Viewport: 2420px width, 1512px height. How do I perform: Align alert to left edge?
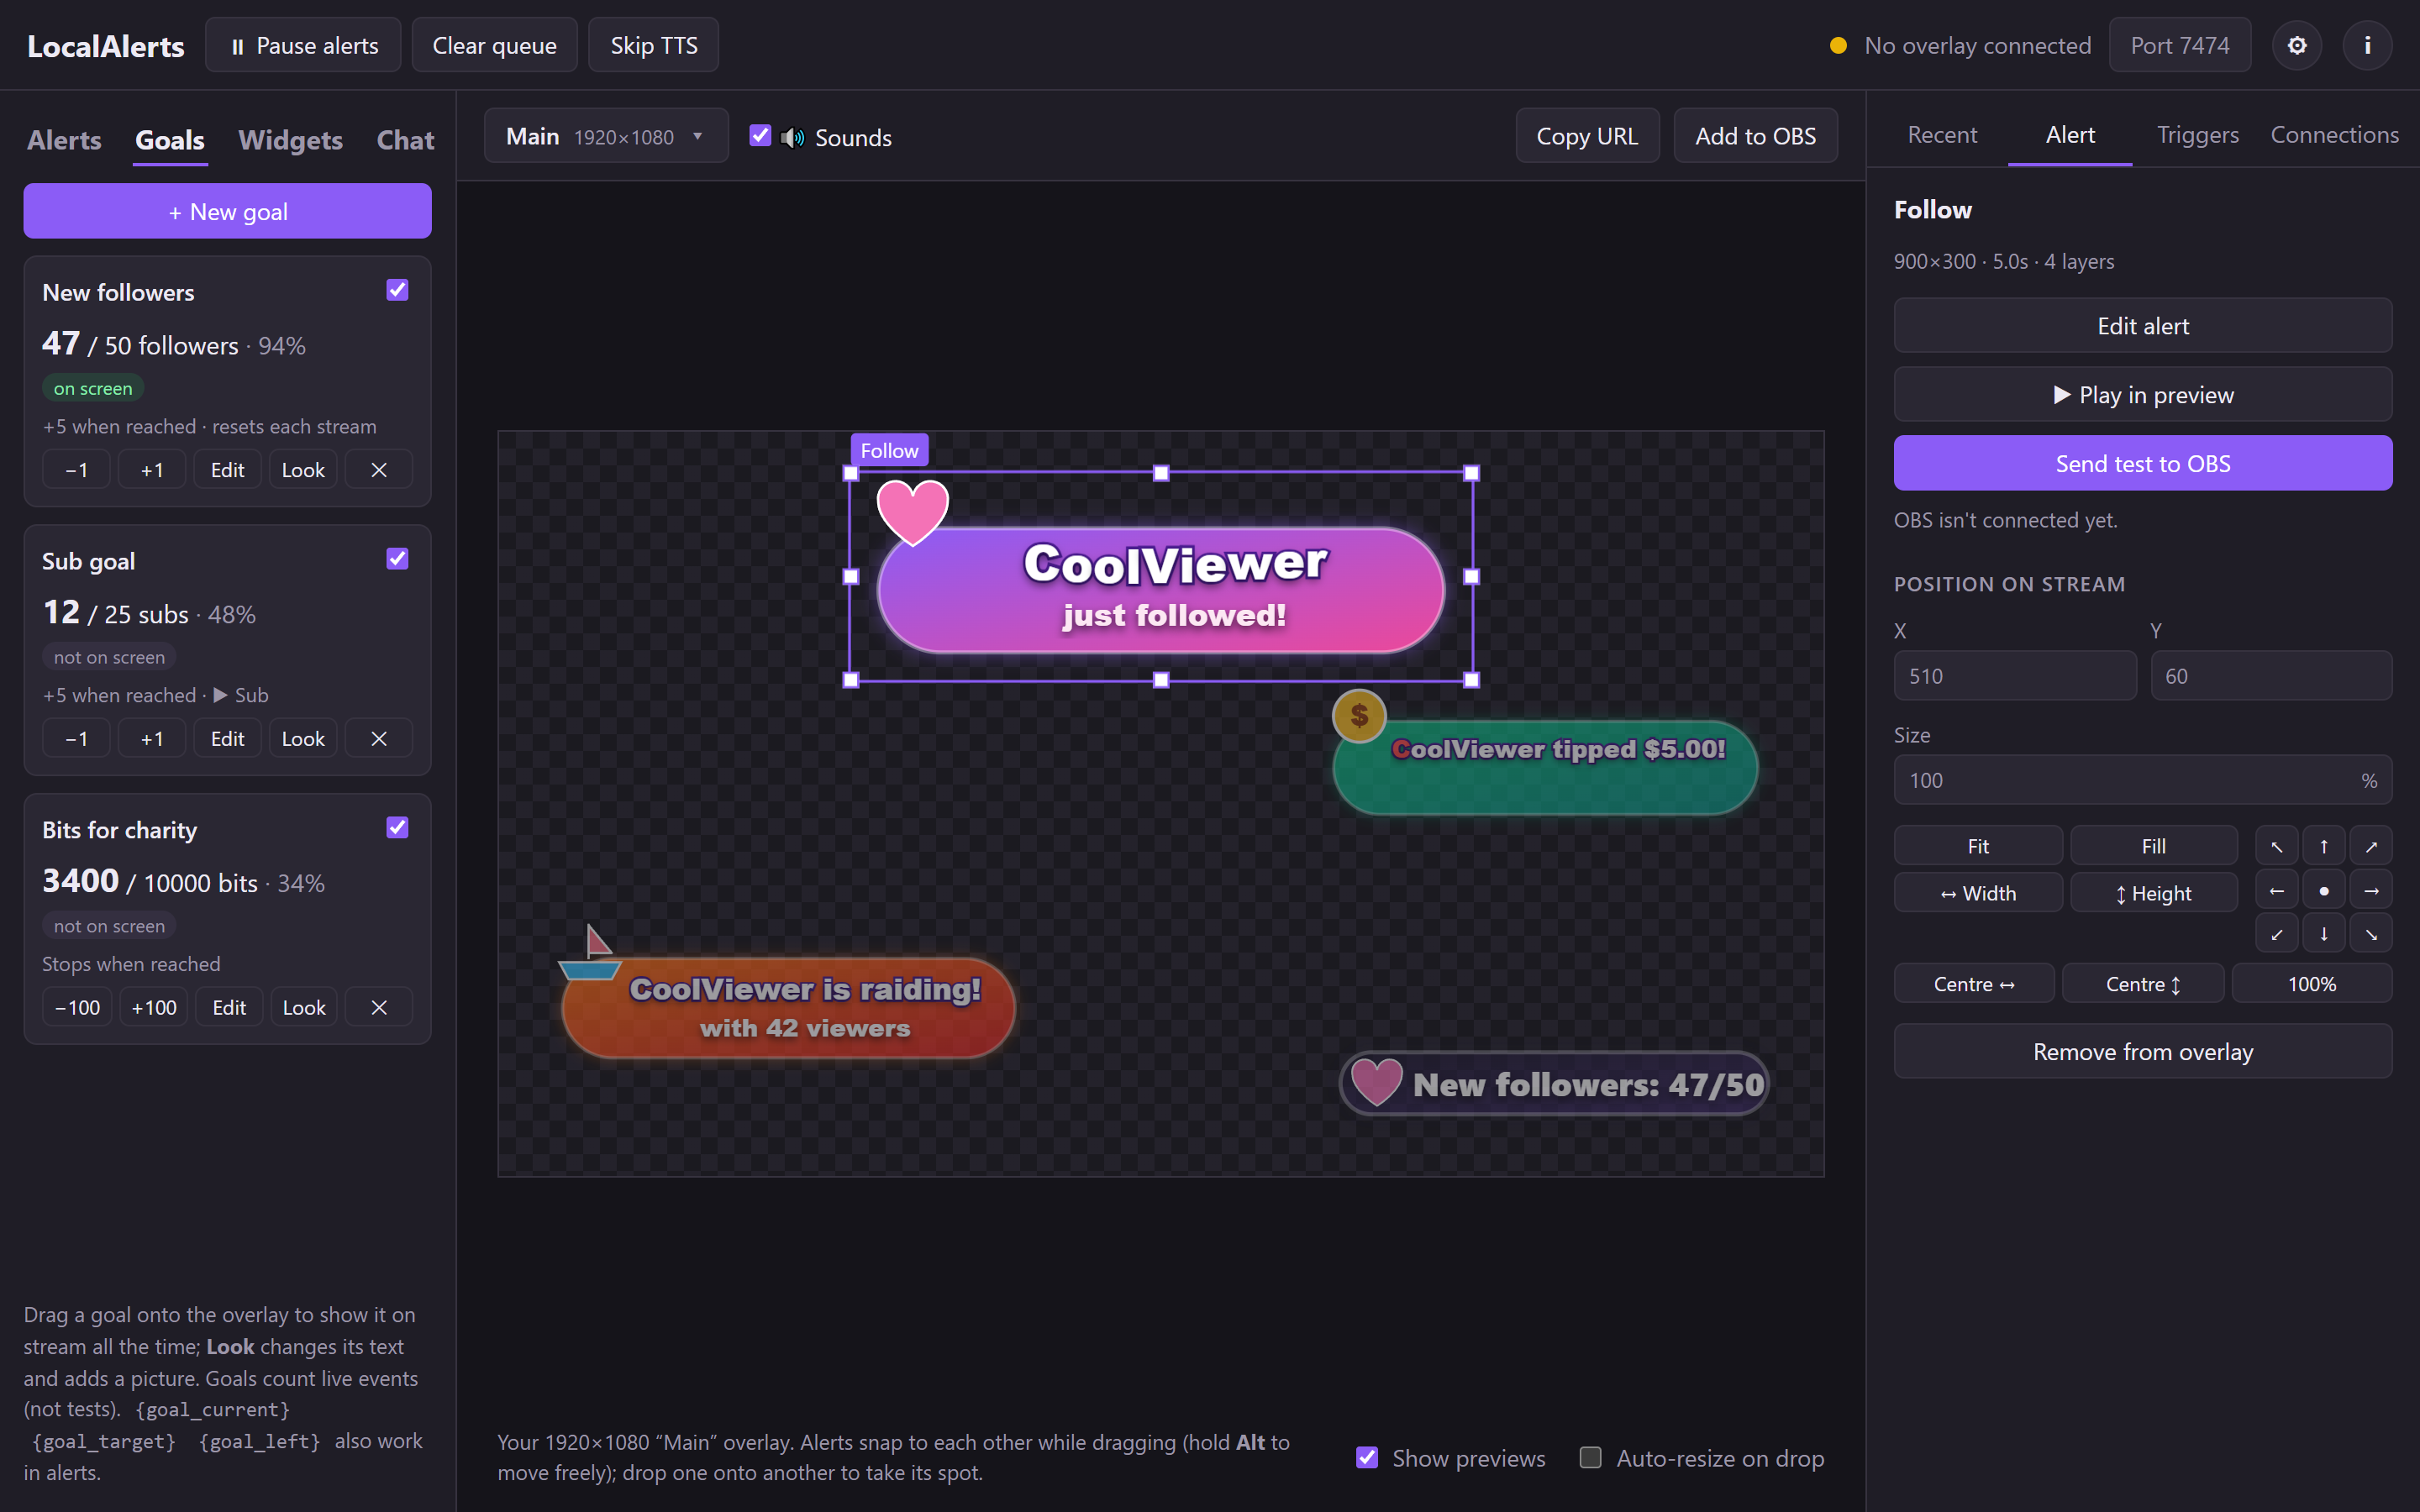pyautogui.click(x=2276, y=891)
